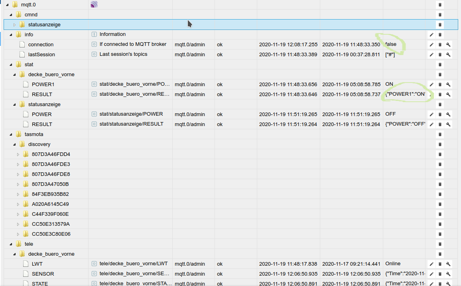The height and width of the screenshot is (286, 461).
Task: Edit the info channel with pencil icon
Action: 431,35
